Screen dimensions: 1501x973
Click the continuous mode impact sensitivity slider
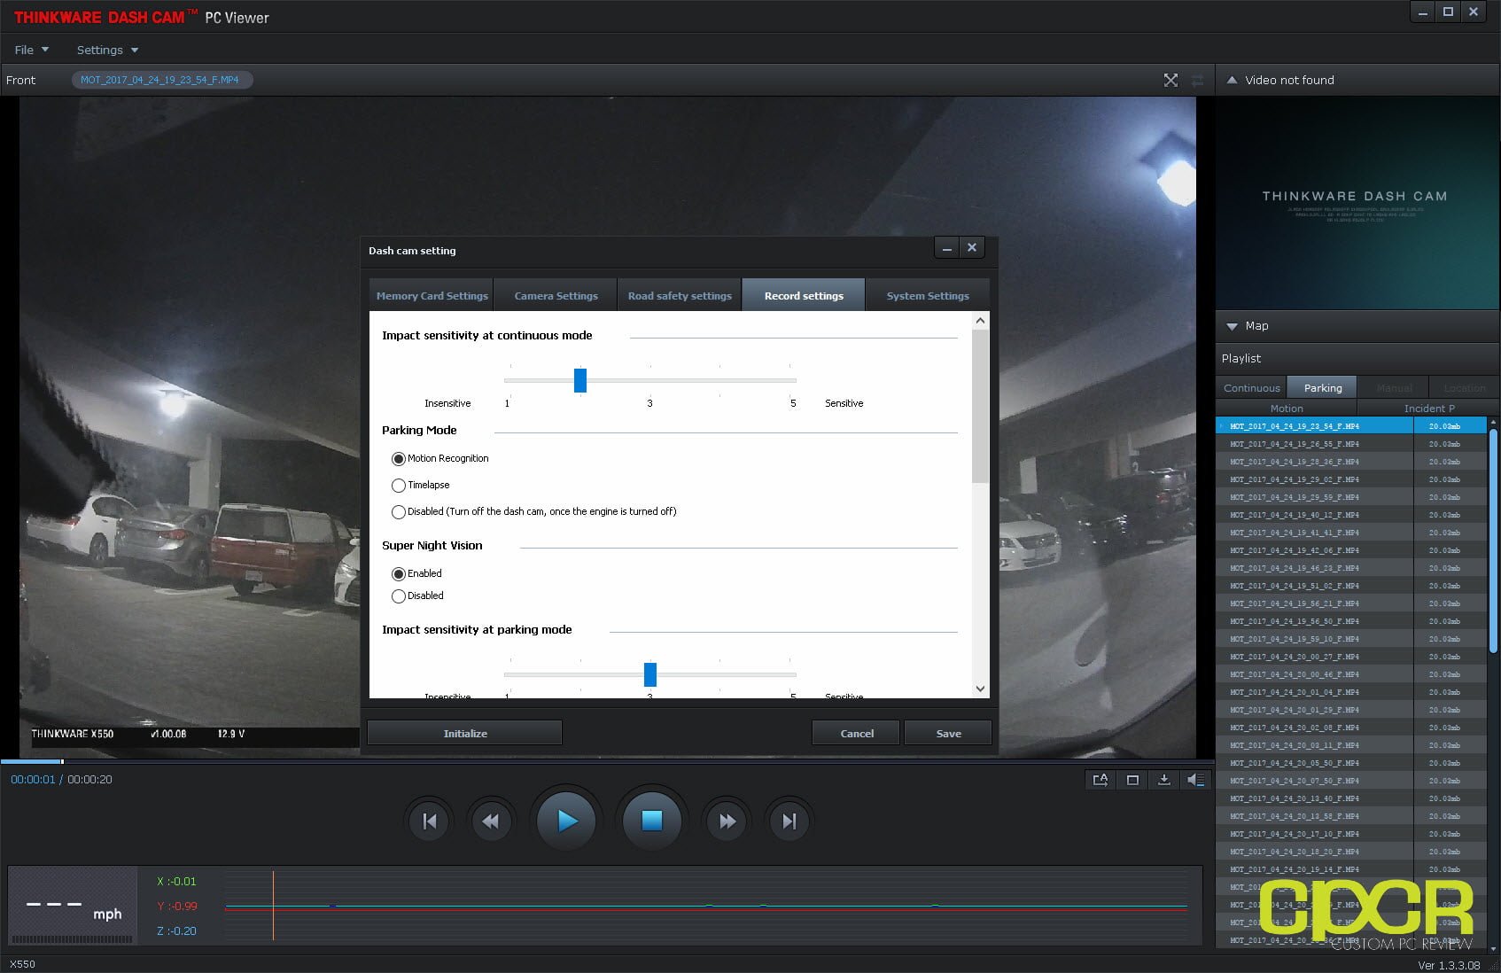click(580, 380)
